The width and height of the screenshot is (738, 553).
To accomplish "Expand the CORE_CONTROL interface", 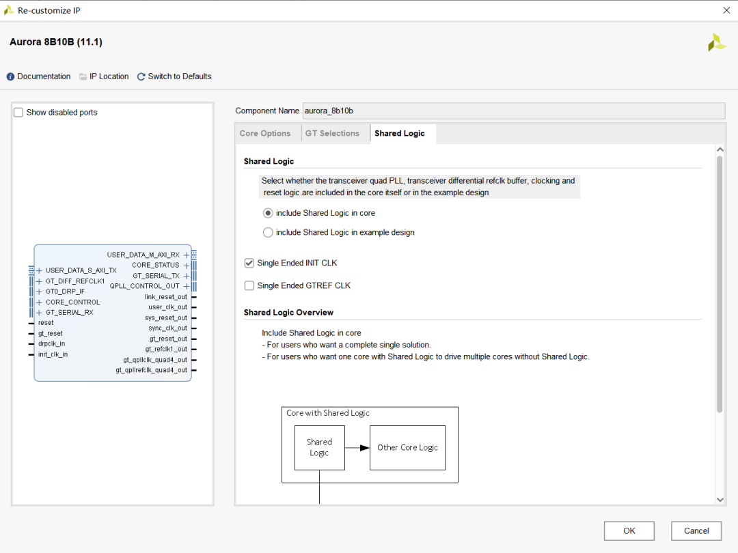I will [39, 302].
